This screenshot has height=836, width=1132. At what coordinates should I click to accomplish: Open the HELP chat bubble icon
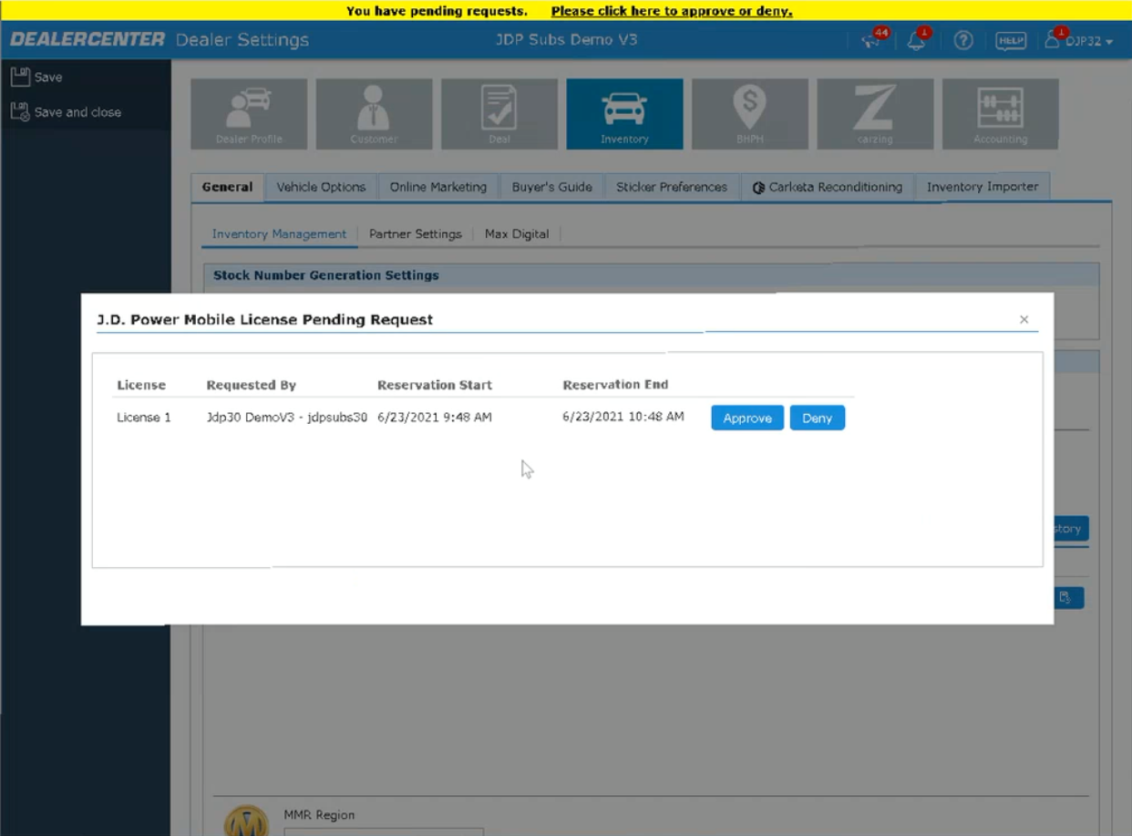pyautogui.click(x=1010, y=41)
